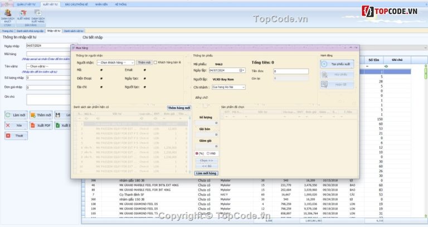Select the Nhập vật tư document tab
This screenshot has width=428, height=227.
53,31
